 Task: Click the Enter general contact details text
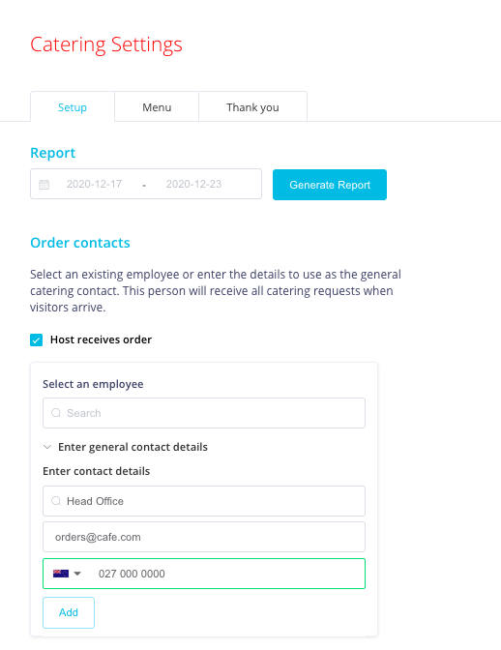(133, 447)
